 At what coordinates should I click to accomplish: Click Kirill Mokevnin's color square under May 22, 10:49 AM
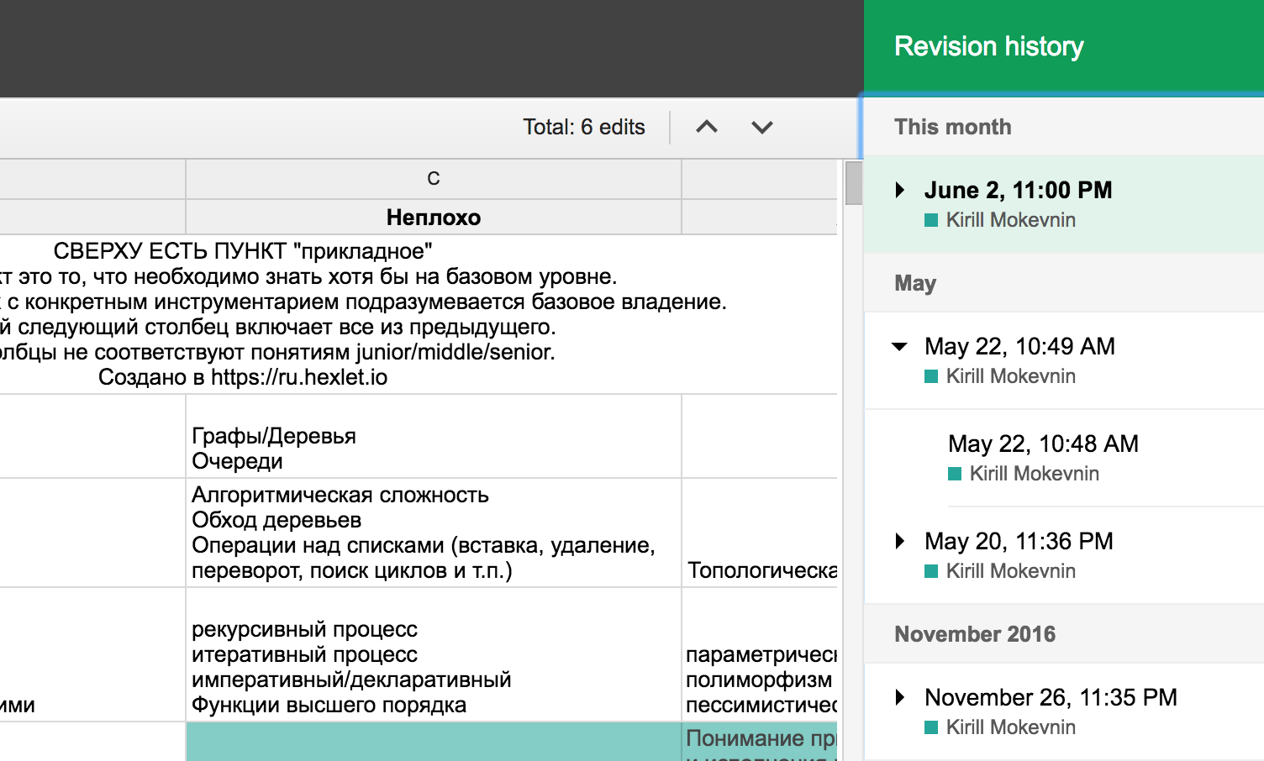(x=931, y=375)
